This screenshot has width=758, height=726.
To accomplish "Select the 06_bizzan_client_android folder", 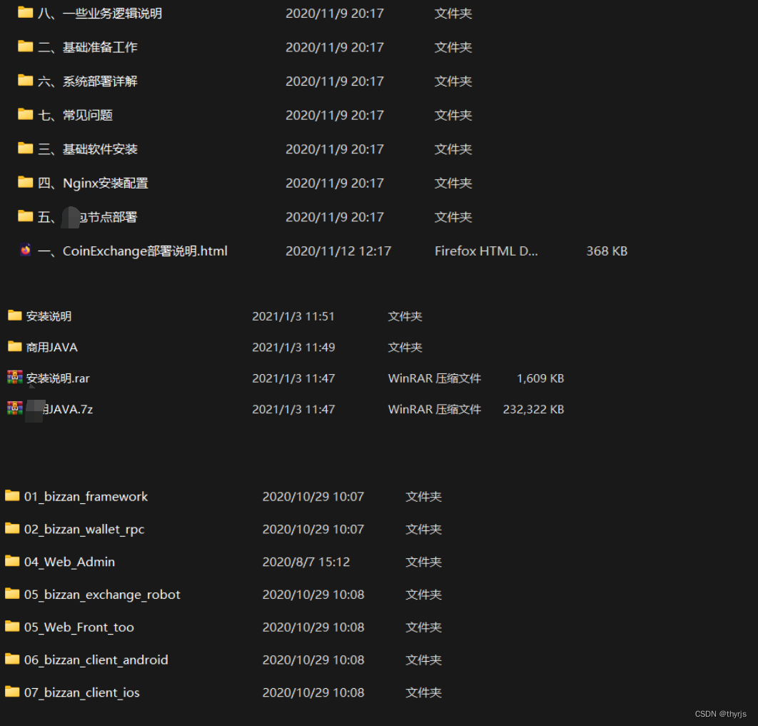I will click(x=96, y=660).
